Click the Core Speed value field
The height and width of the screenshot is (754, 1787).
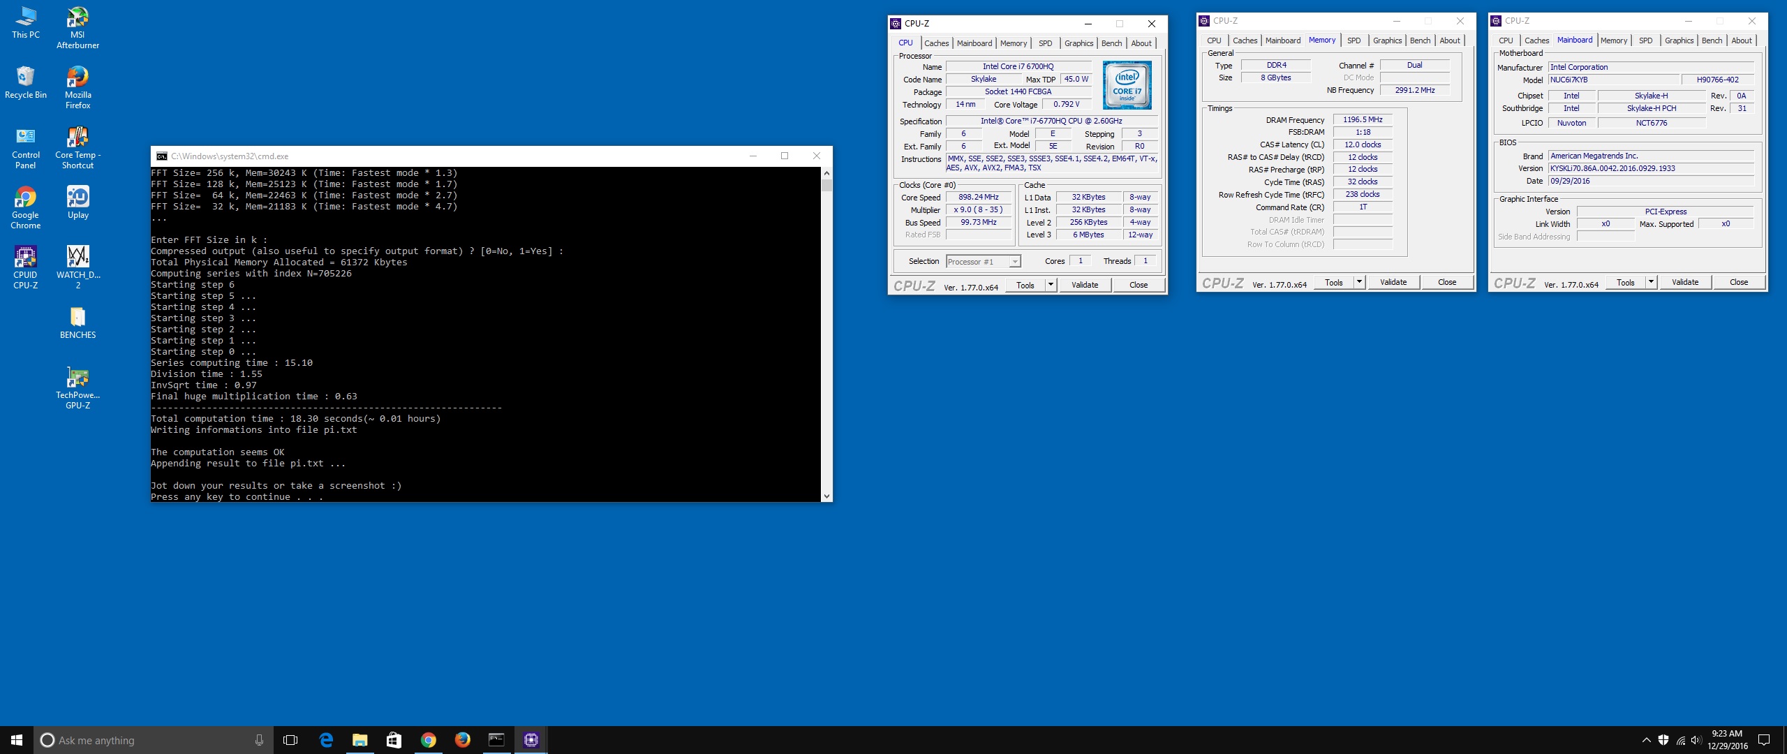click(x=979, y=198)
